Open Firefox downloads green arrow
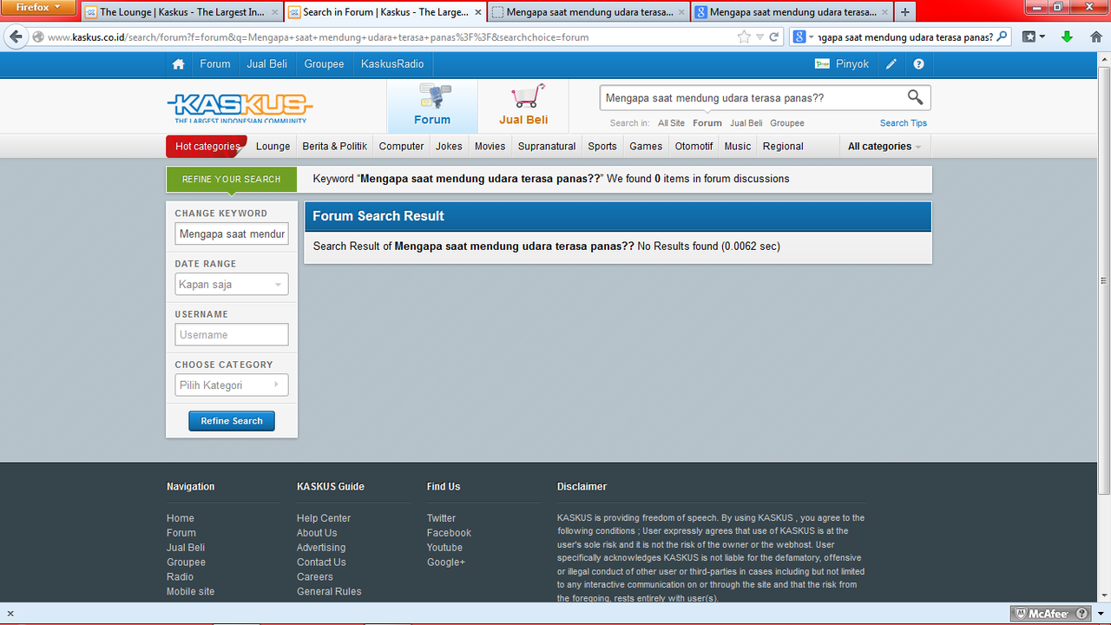 coord(1068,37)
